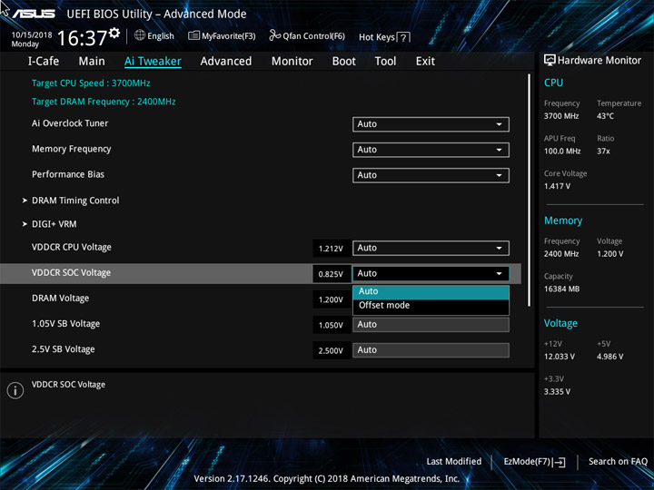Click the 1.200V DRAM voltage value box

pos(332,299)
